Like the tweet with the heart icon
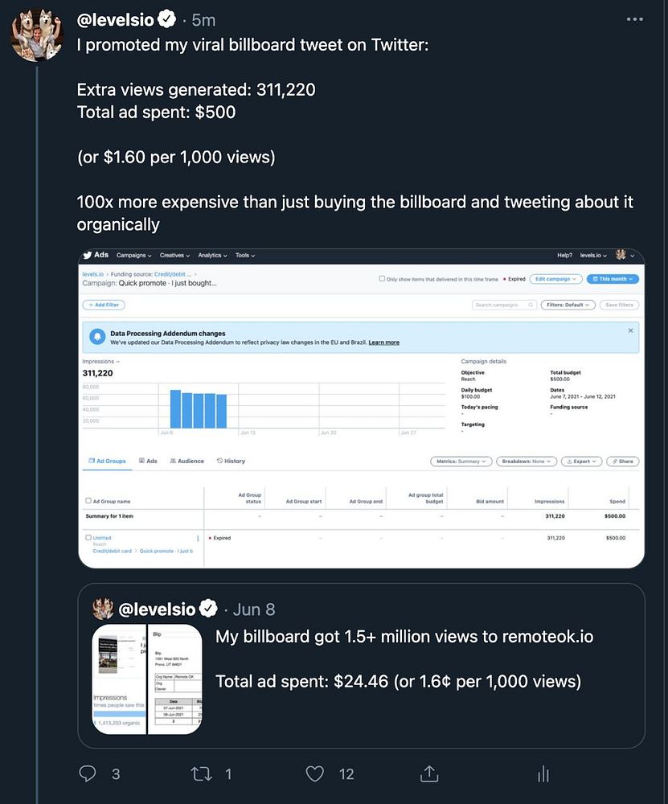Viewport: 668px width, 804px height. (315, 773)
